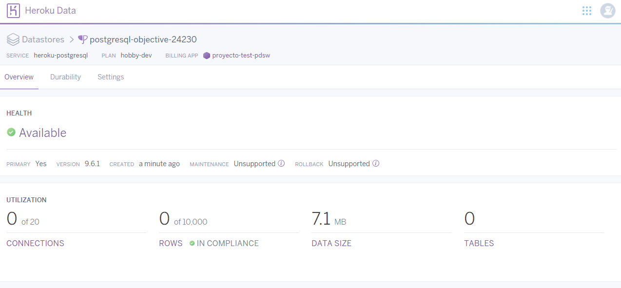Click the CONNECTIONS label
621x288 pixels.
click(35, 243)
